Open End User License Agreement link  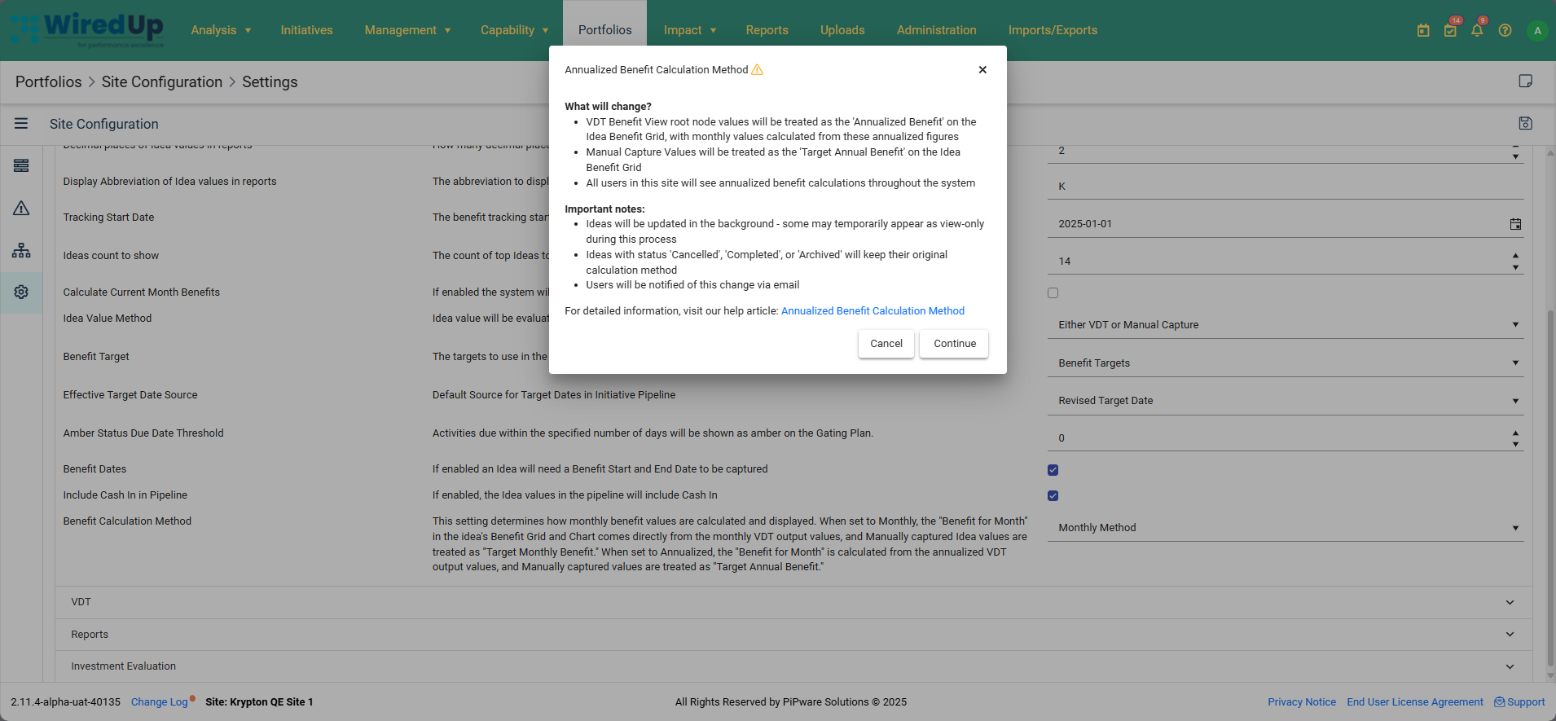1414,702
